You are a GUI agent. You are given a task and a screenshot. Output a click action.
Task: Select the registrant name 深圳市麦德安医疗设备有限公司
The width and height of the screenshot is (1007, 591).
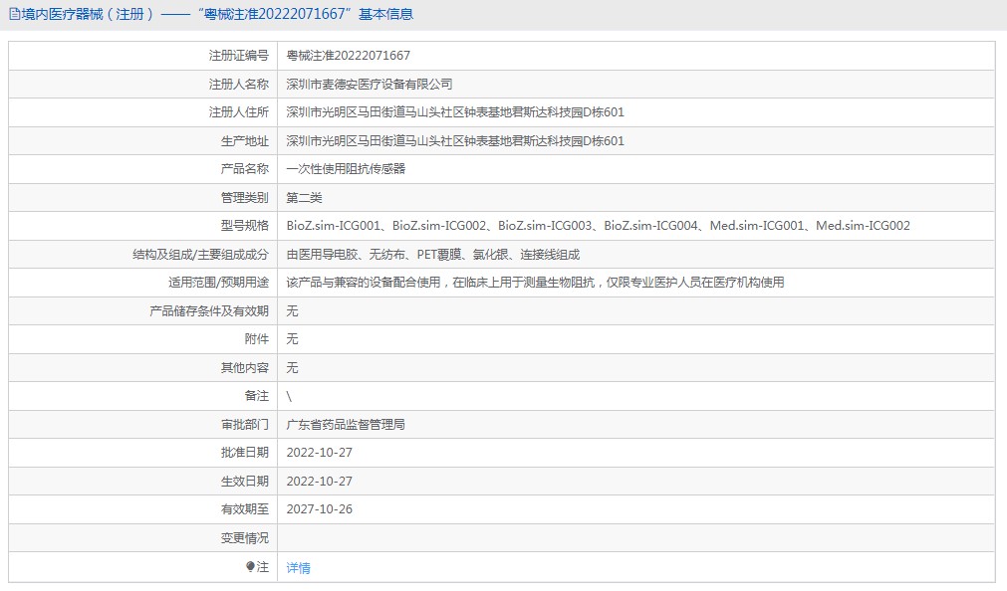coord(370,84)
